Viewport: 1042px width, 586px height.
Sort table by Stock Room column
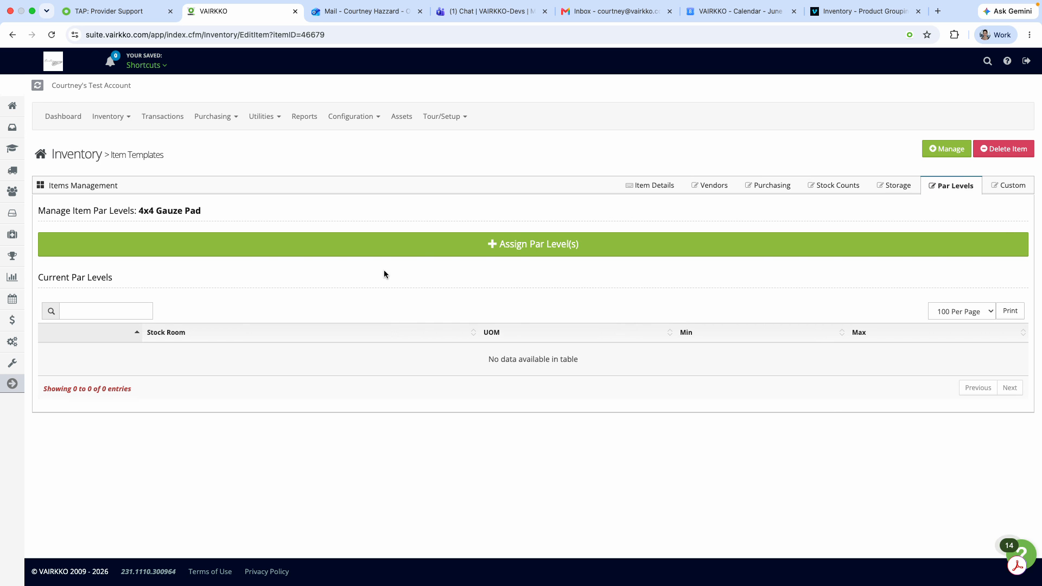[x=310, y=333]
